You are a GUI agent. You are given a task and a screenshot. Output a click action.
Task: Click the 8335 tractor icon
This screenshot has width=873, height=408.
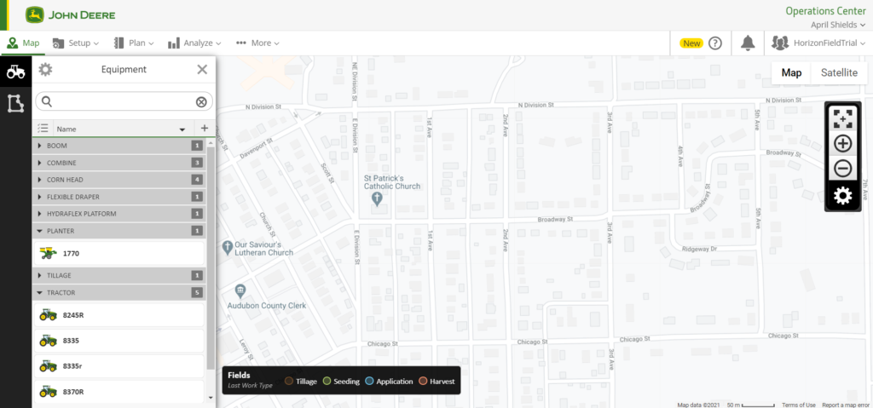[48, 340]
